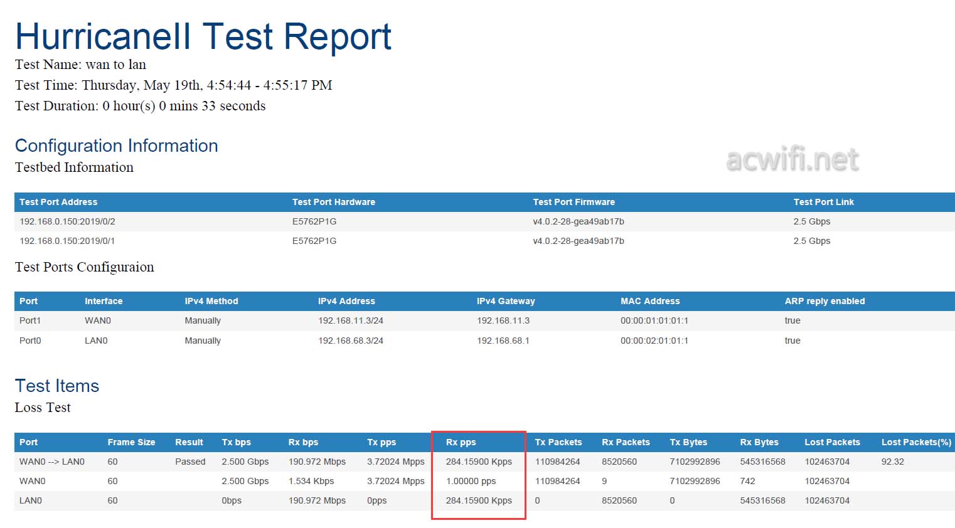Click the Test Port Address column header
This screenshot has width=955, height=528.
pos(58,202)
